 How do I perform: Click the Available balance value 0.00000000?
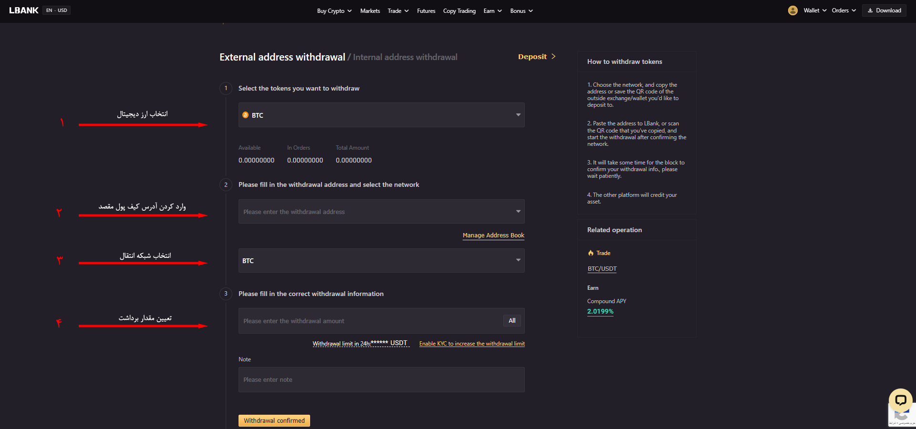256,160
